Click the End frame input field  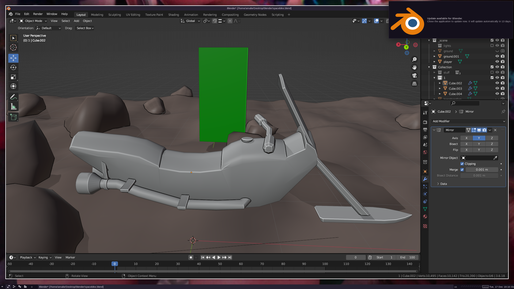[x=407, y=257]
